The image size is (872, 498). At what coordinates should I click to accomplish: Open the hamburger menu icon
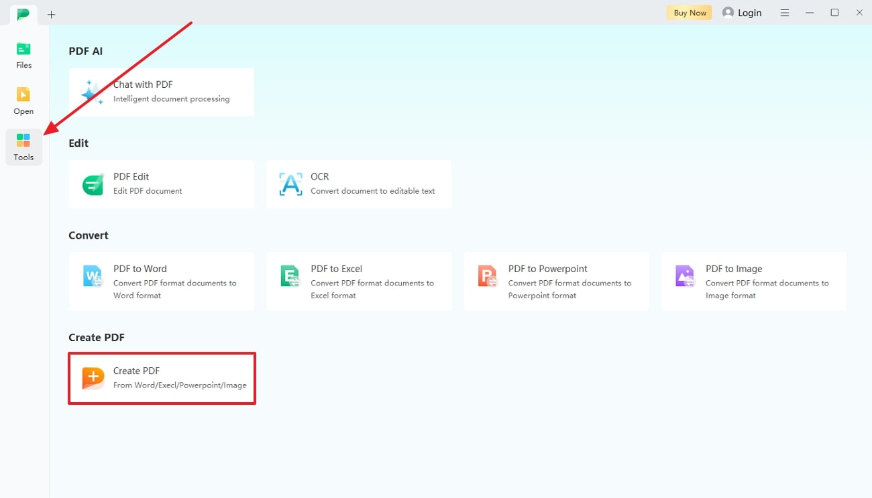point(785,13)
